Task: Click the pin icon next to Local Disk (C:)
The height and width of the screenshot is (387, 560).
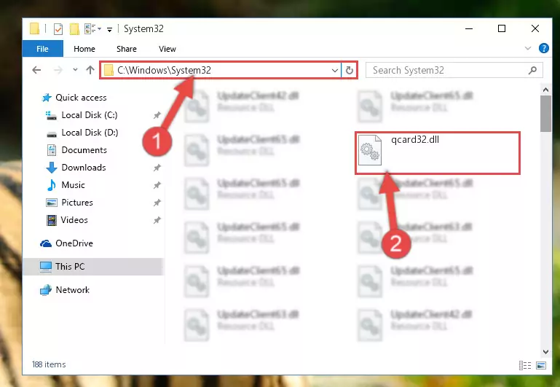Action: [x=157, y=115]
